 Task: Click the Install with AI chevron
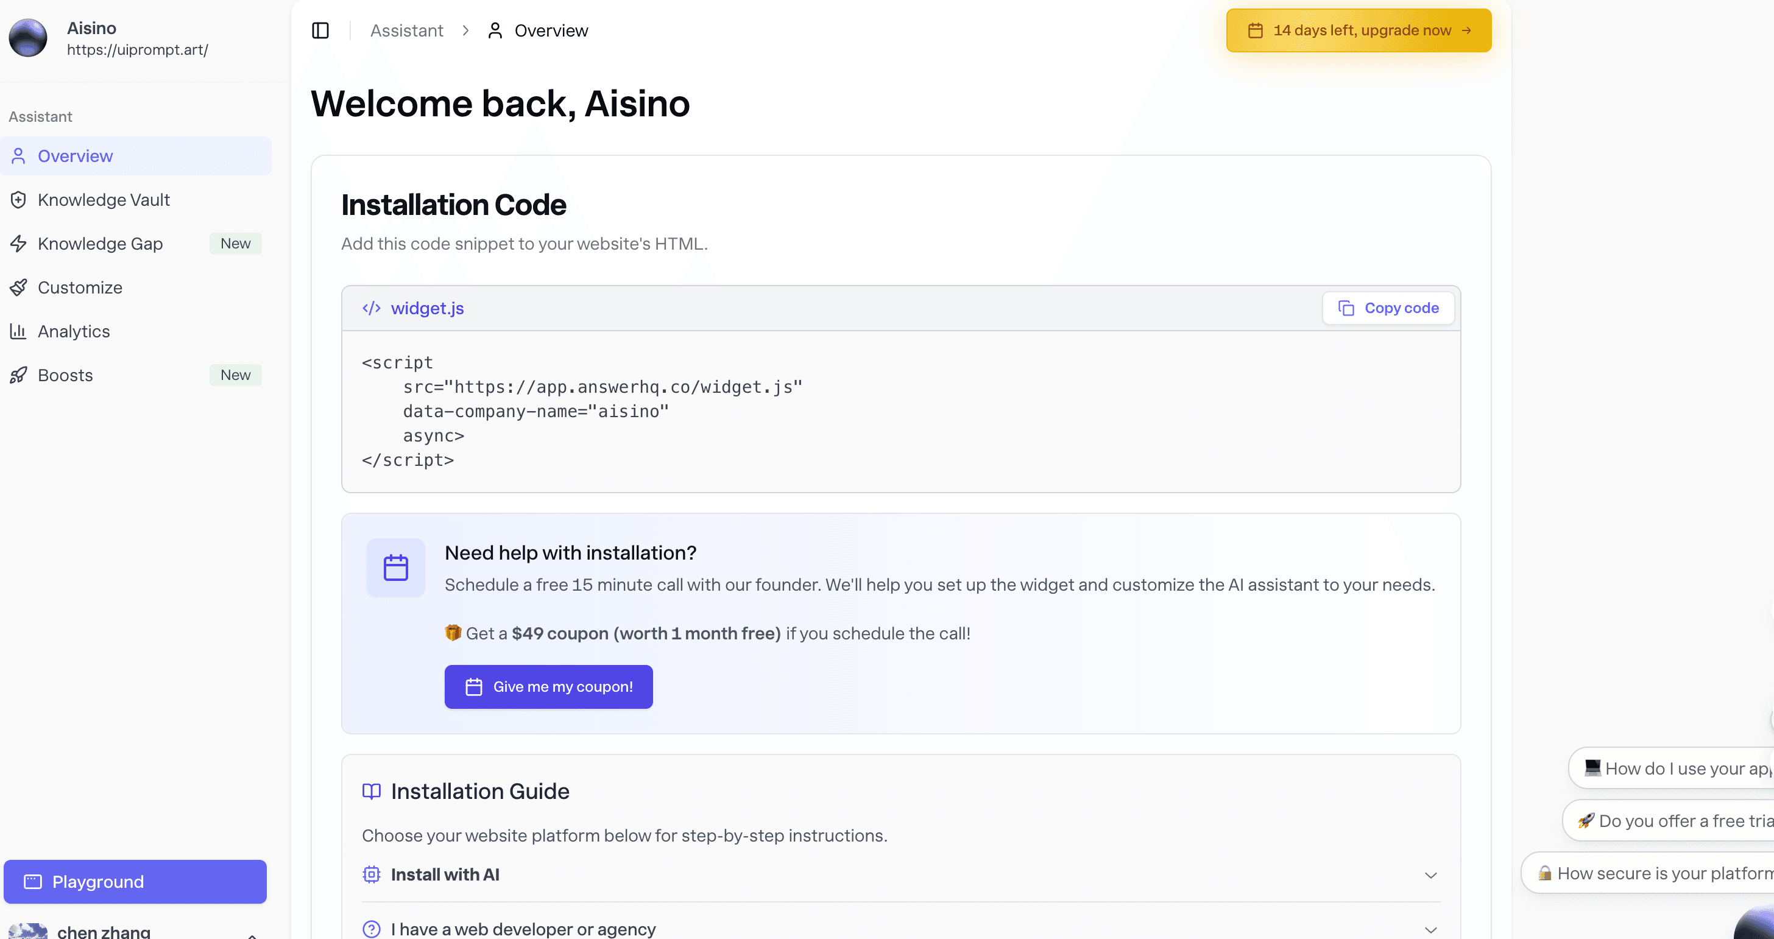[x=1430, y=875]
